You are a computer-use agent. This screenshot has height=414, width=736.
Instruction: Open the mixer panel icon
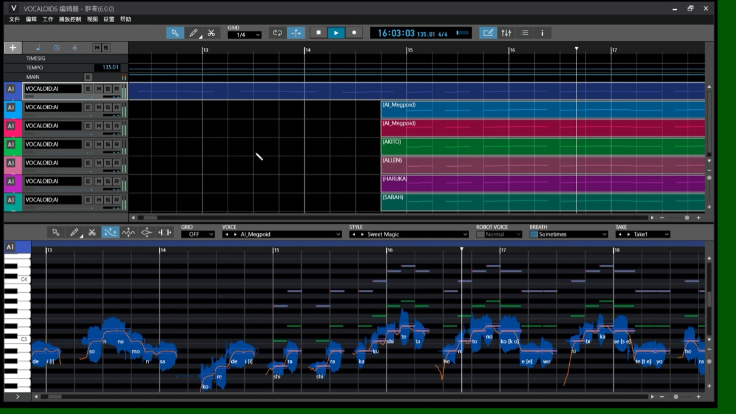[x=506, y=33]
